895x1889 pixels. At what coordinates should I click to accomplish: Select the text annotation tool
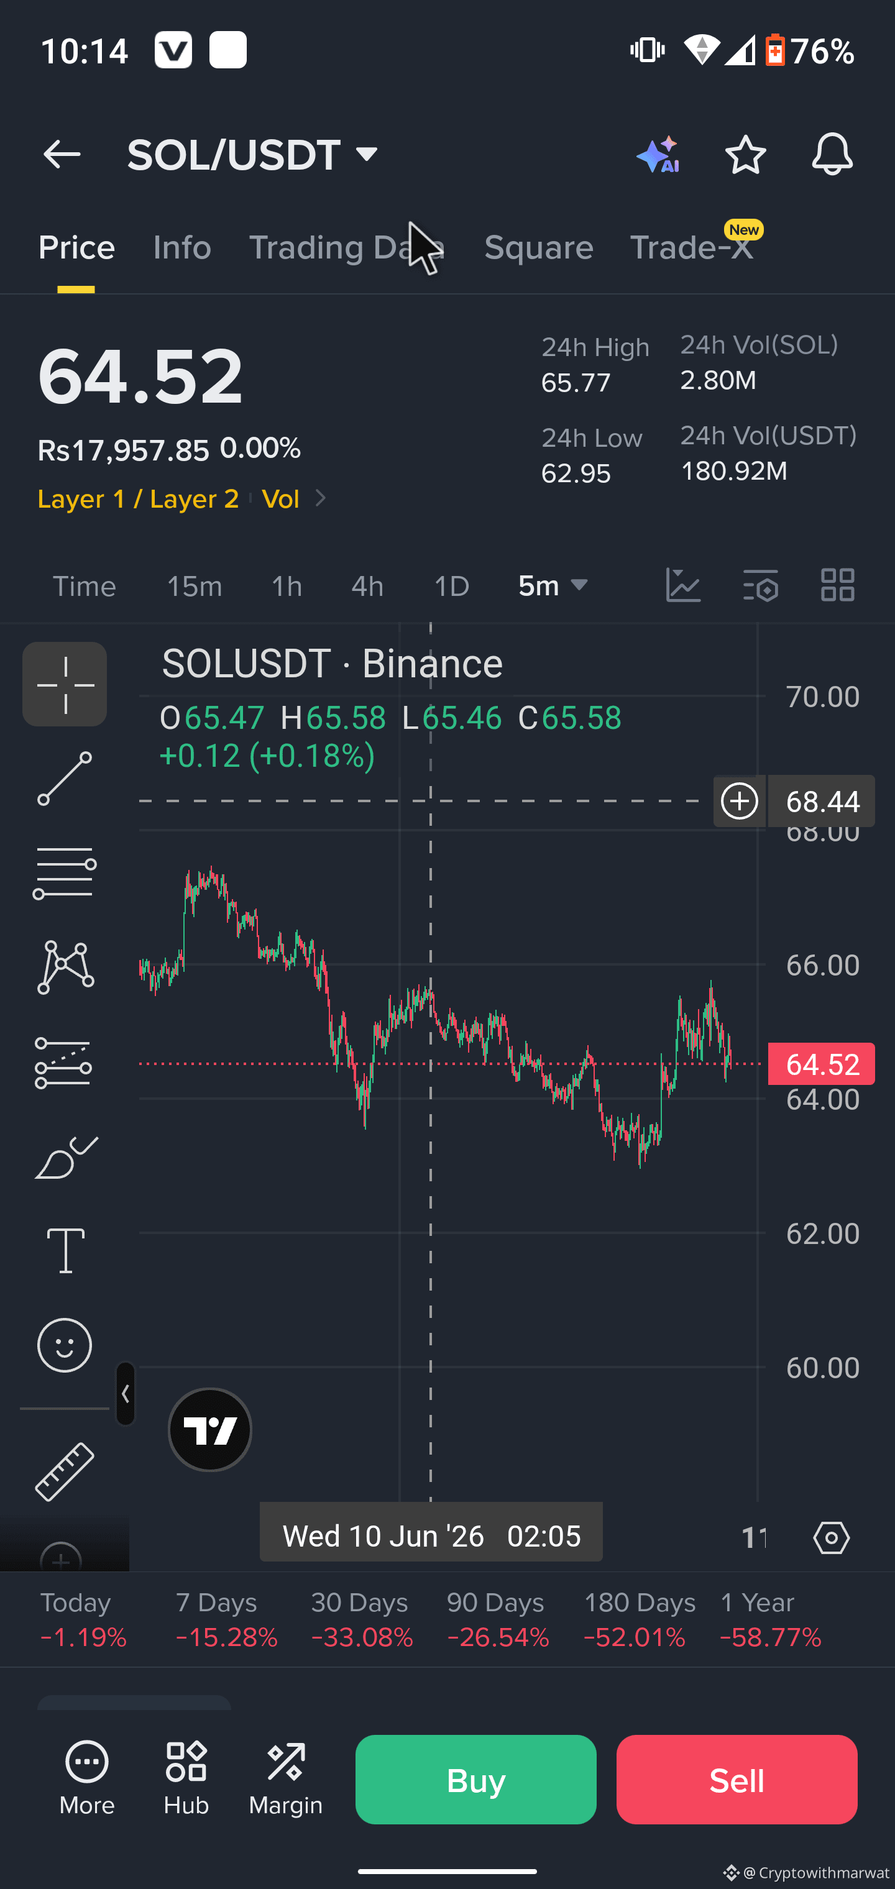tap(66, 1250)
